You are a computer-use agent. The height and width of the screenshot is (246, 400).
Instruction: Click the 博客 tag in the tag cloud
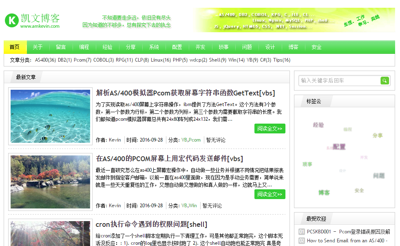(324, 193)
